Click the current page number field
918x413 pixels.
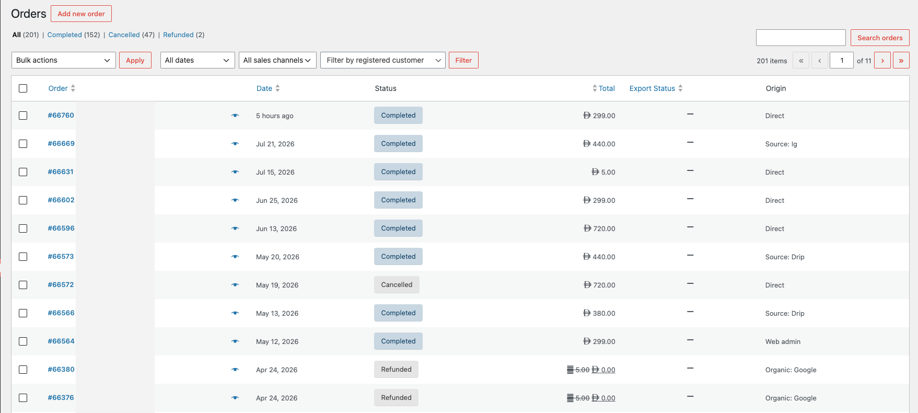(x=842, y=60)
